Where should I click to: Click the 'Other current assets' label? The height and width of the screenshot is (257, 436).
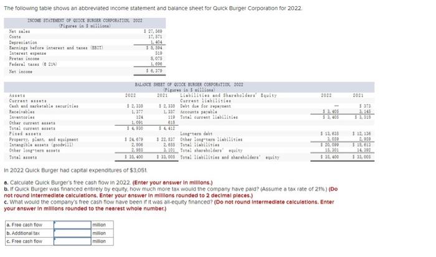pos(32,123)
